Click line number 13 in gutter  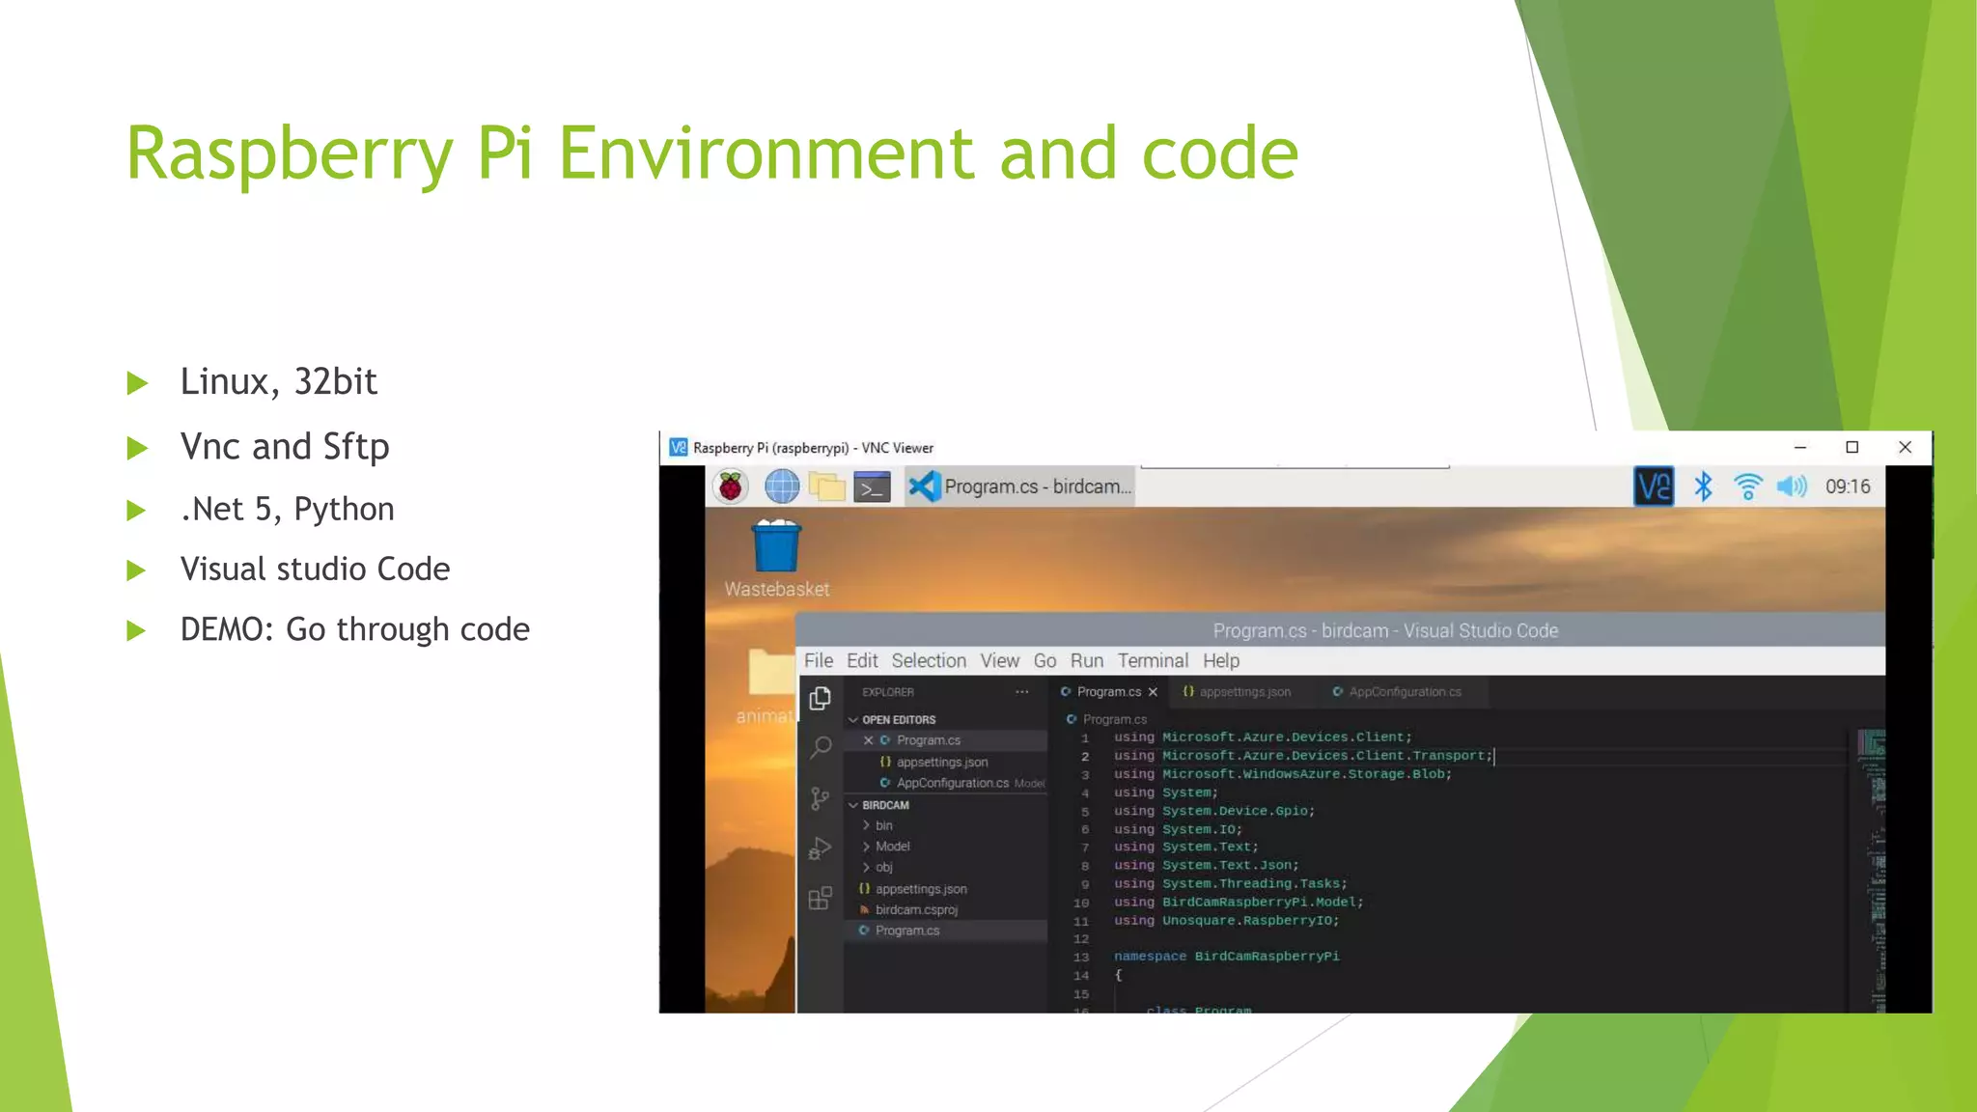pos(1081,958)
